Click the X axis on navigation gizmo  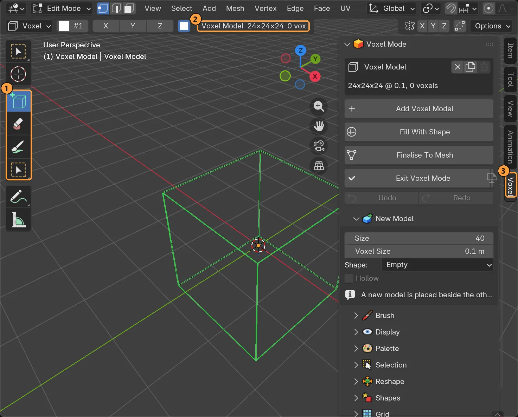(315, 76)
